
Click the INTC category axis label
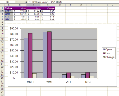coord(88,82)
